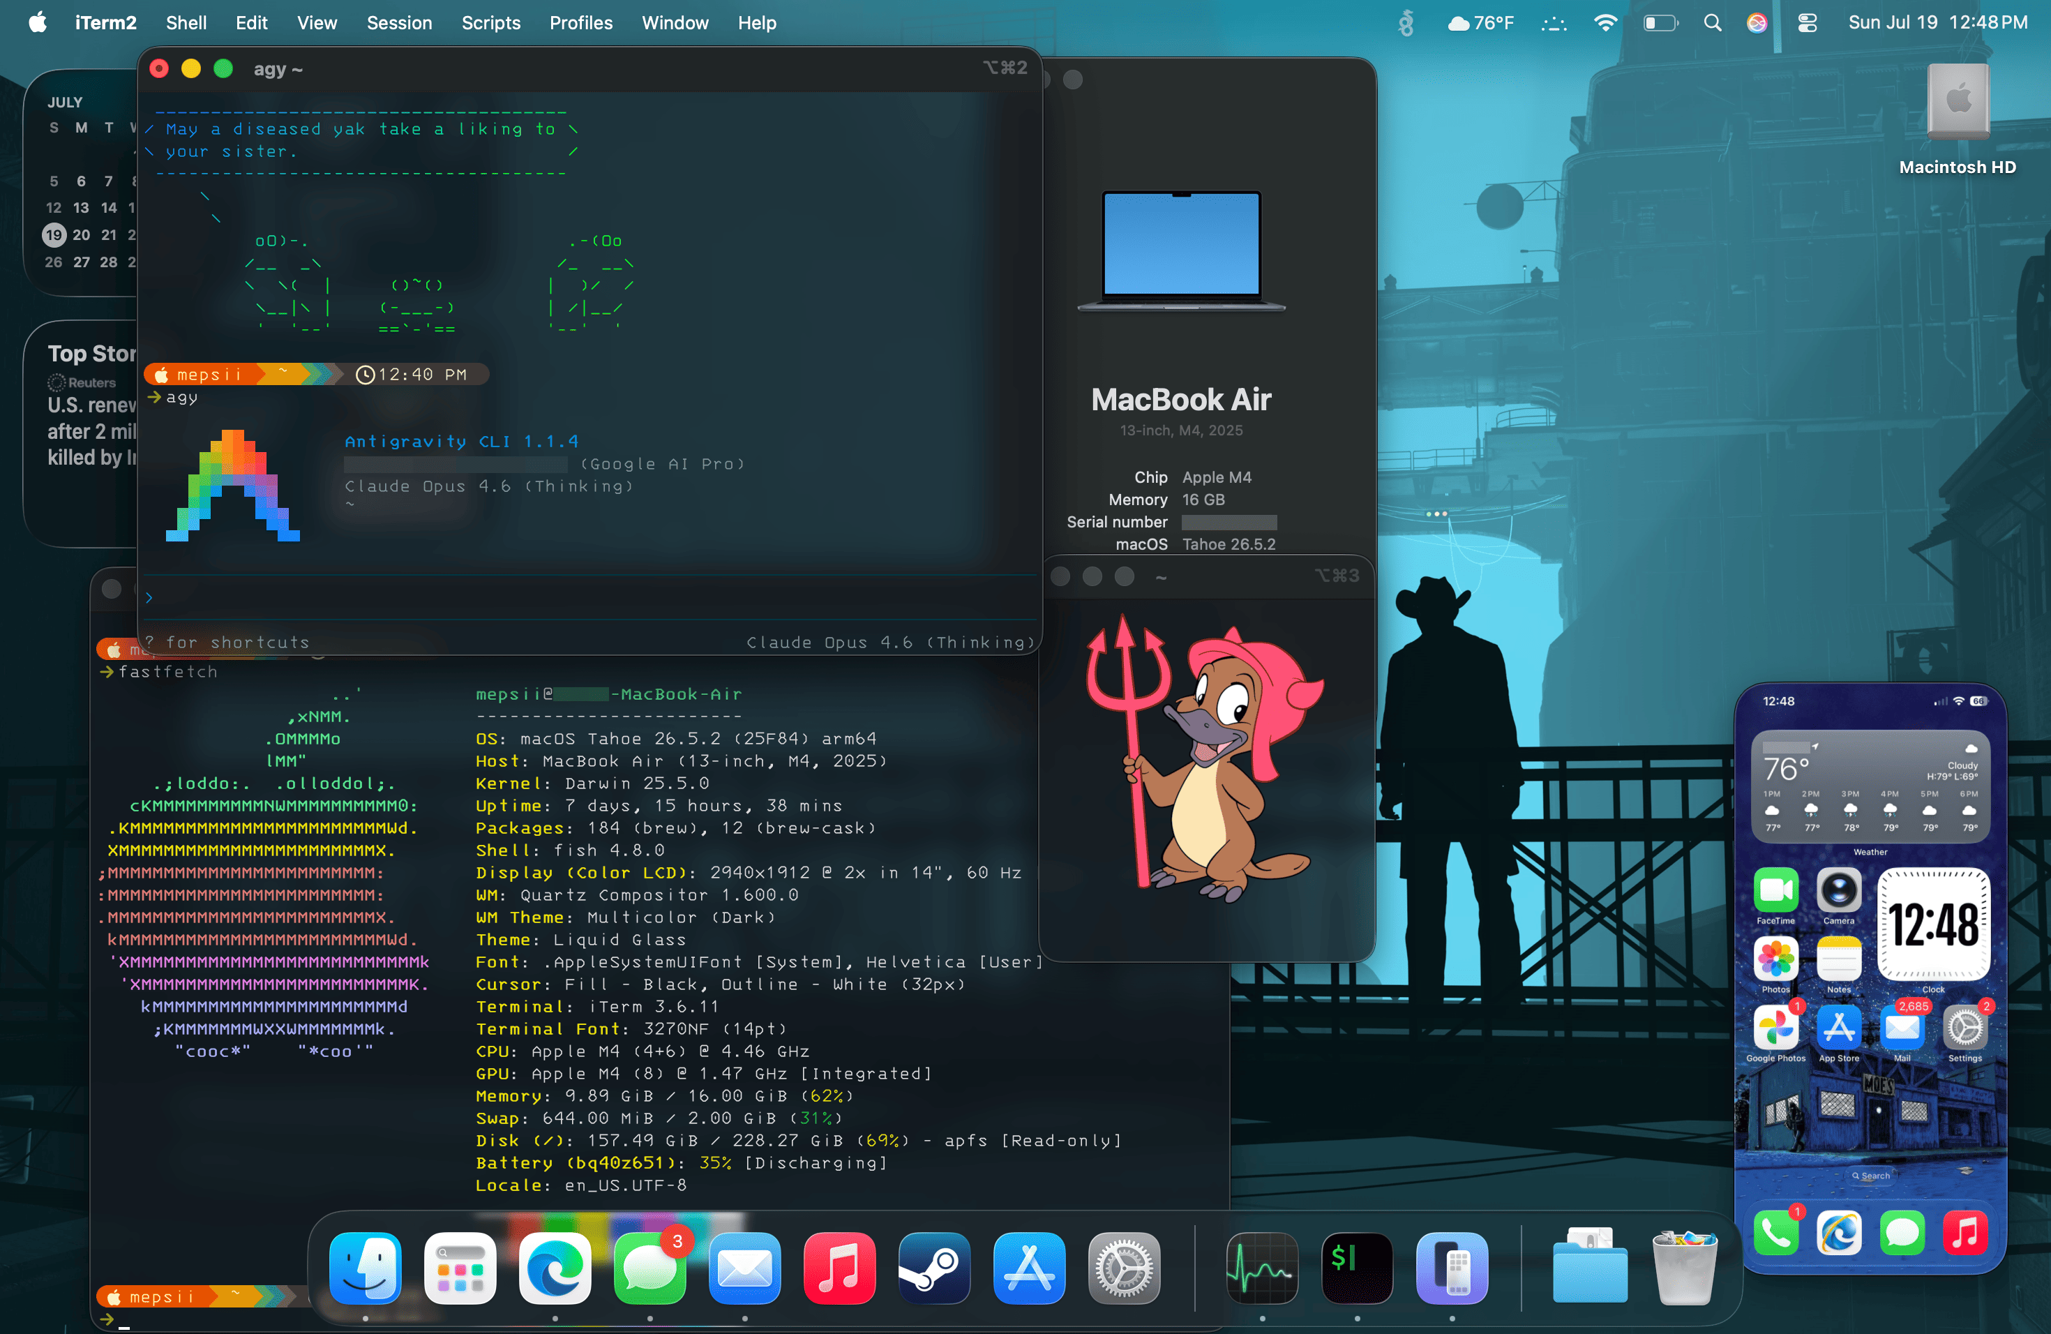2051x1334 pixels.
Task: Tap the browser app in the iPhone dock
Action: pyautogui.click(x=1839, y=1233)
